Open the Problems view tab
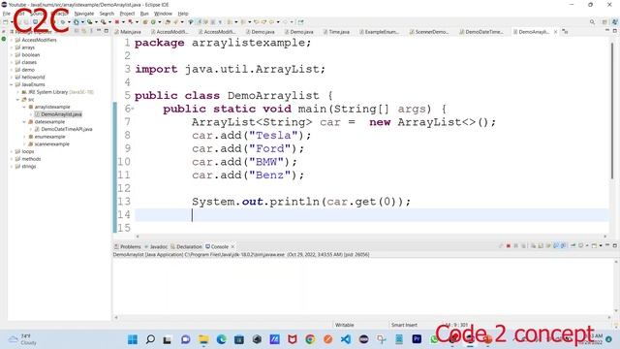 coord(128,246)
